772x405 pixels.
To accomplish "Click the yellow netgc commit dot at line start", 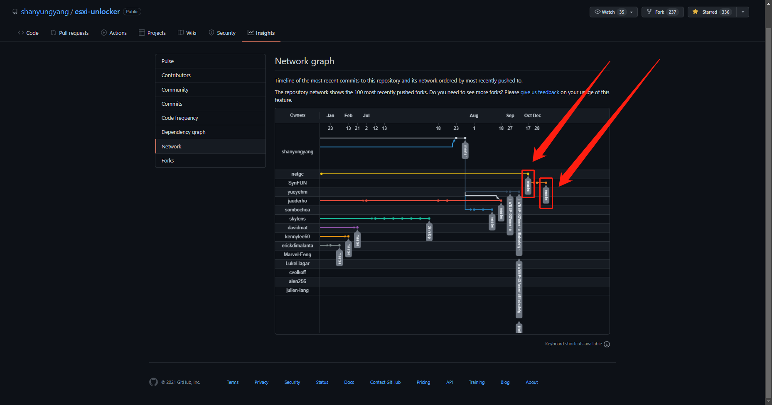I will coord(321,174).
